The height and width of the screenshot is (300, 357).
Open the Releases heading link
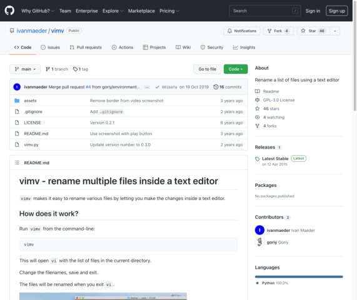265,147
